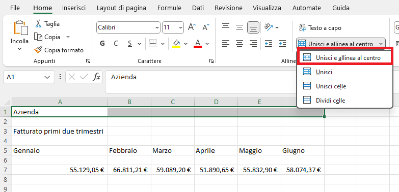Switch to the Dati tab
This screenshot has height=192, width=399.
click(x=198, y=8)
